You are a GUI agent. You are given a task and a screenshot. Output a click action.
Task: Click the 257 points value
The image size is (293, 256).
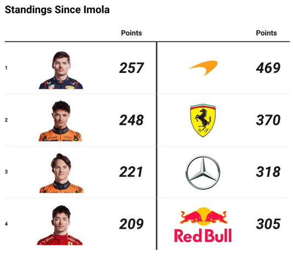[x=132, y=68]
